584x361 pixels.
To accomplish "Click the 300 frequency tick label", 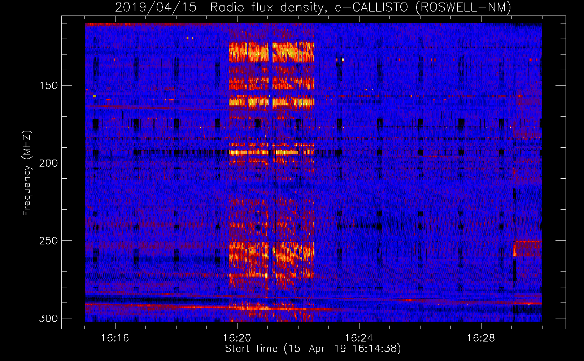I will [48, 318].
